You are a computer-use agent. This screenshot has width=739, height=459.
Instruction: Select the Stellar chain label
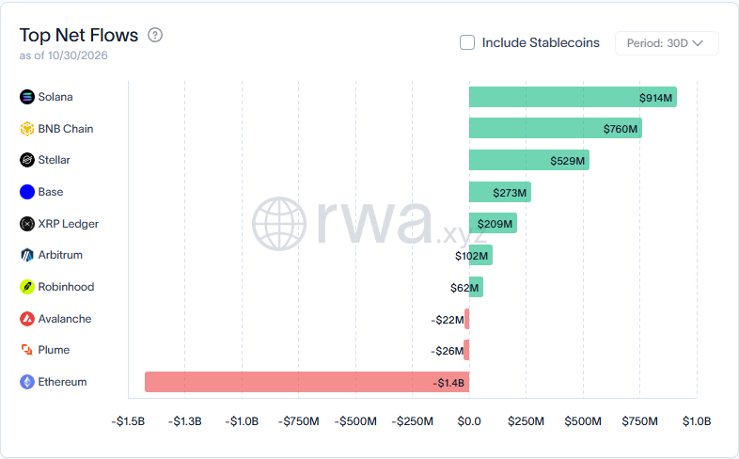click(x=54, y=160)
